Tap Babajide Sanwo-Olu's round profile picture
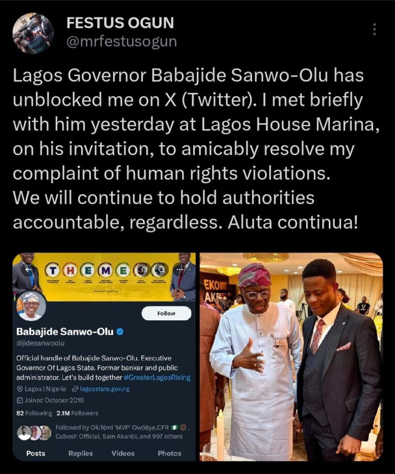The width and height of the screenshot is (395, 474). coord(32,306)
